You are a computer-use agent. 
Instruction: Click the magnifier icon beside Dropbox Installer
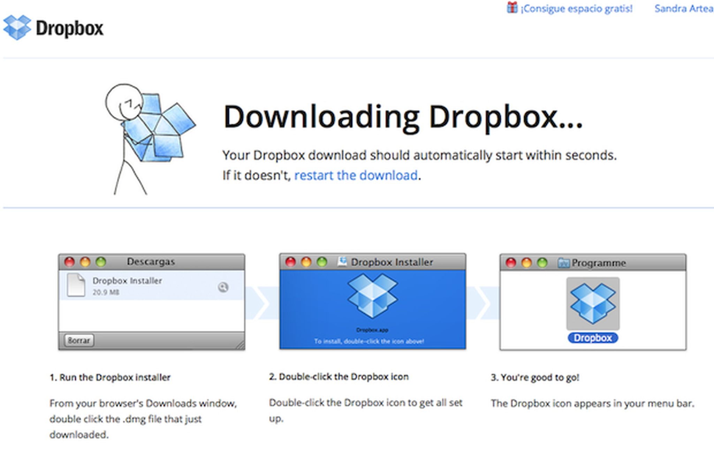tap(223, 288)
